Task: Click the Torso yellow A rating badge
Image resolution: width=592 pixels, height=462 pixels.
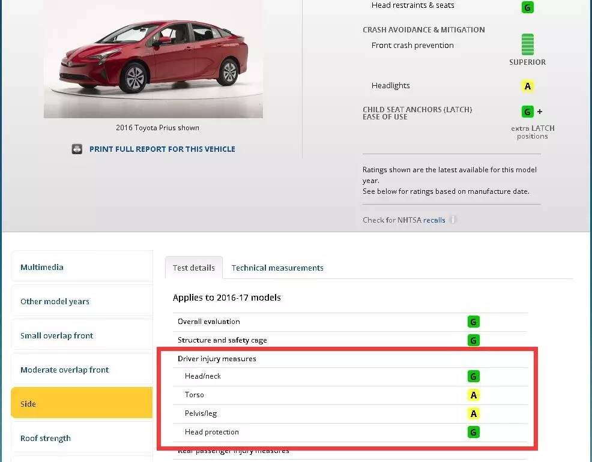Action: coord(473,395)
